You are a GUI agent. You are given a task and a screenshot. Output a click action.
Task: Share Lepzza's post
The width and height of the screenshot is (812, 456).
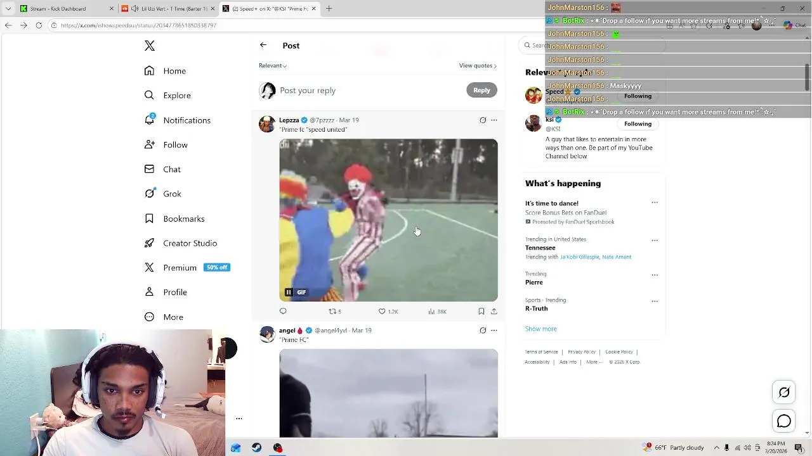(494, 311)
